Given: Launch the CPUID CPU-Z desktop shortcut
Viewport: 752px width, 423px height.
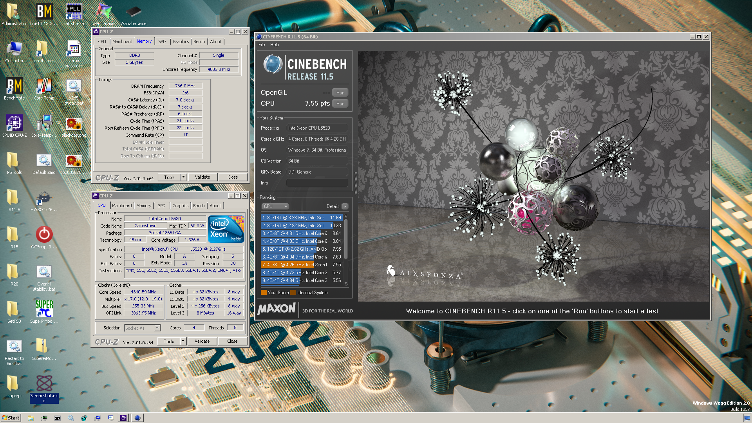Looking at the screenshot, I should pos(14,126).
